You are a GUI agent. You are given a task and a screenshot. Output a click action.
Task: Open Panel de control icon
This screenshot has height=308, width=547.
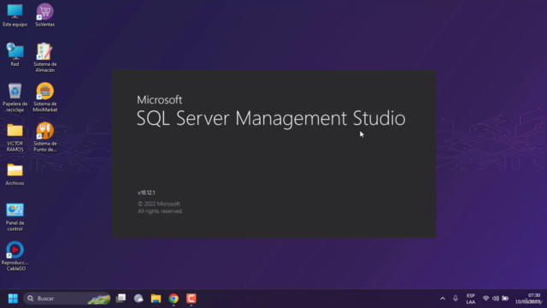15,216
